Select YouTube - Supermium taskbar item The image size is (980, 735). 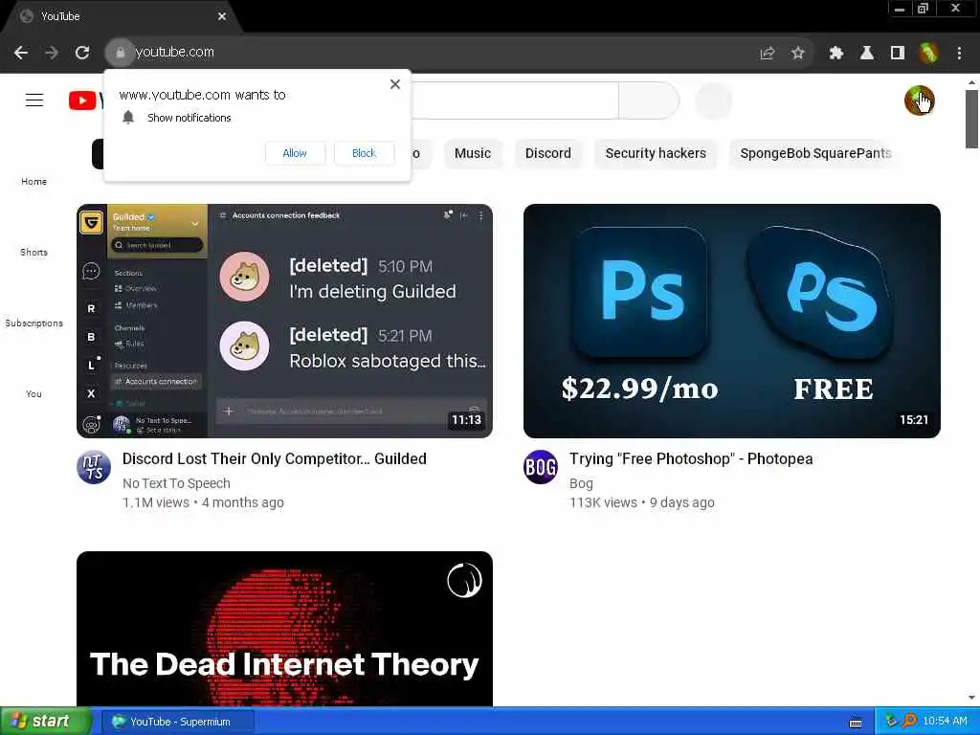[x=177, y=722]
